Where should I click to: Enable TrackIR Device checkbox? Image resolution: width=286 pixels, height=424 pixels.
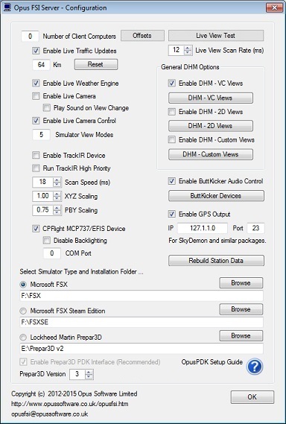36,155
